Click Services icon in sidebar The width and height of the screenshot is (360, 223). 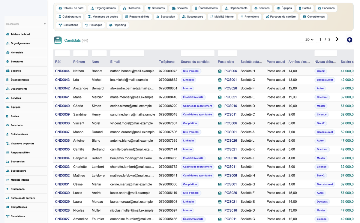(7, 98)
